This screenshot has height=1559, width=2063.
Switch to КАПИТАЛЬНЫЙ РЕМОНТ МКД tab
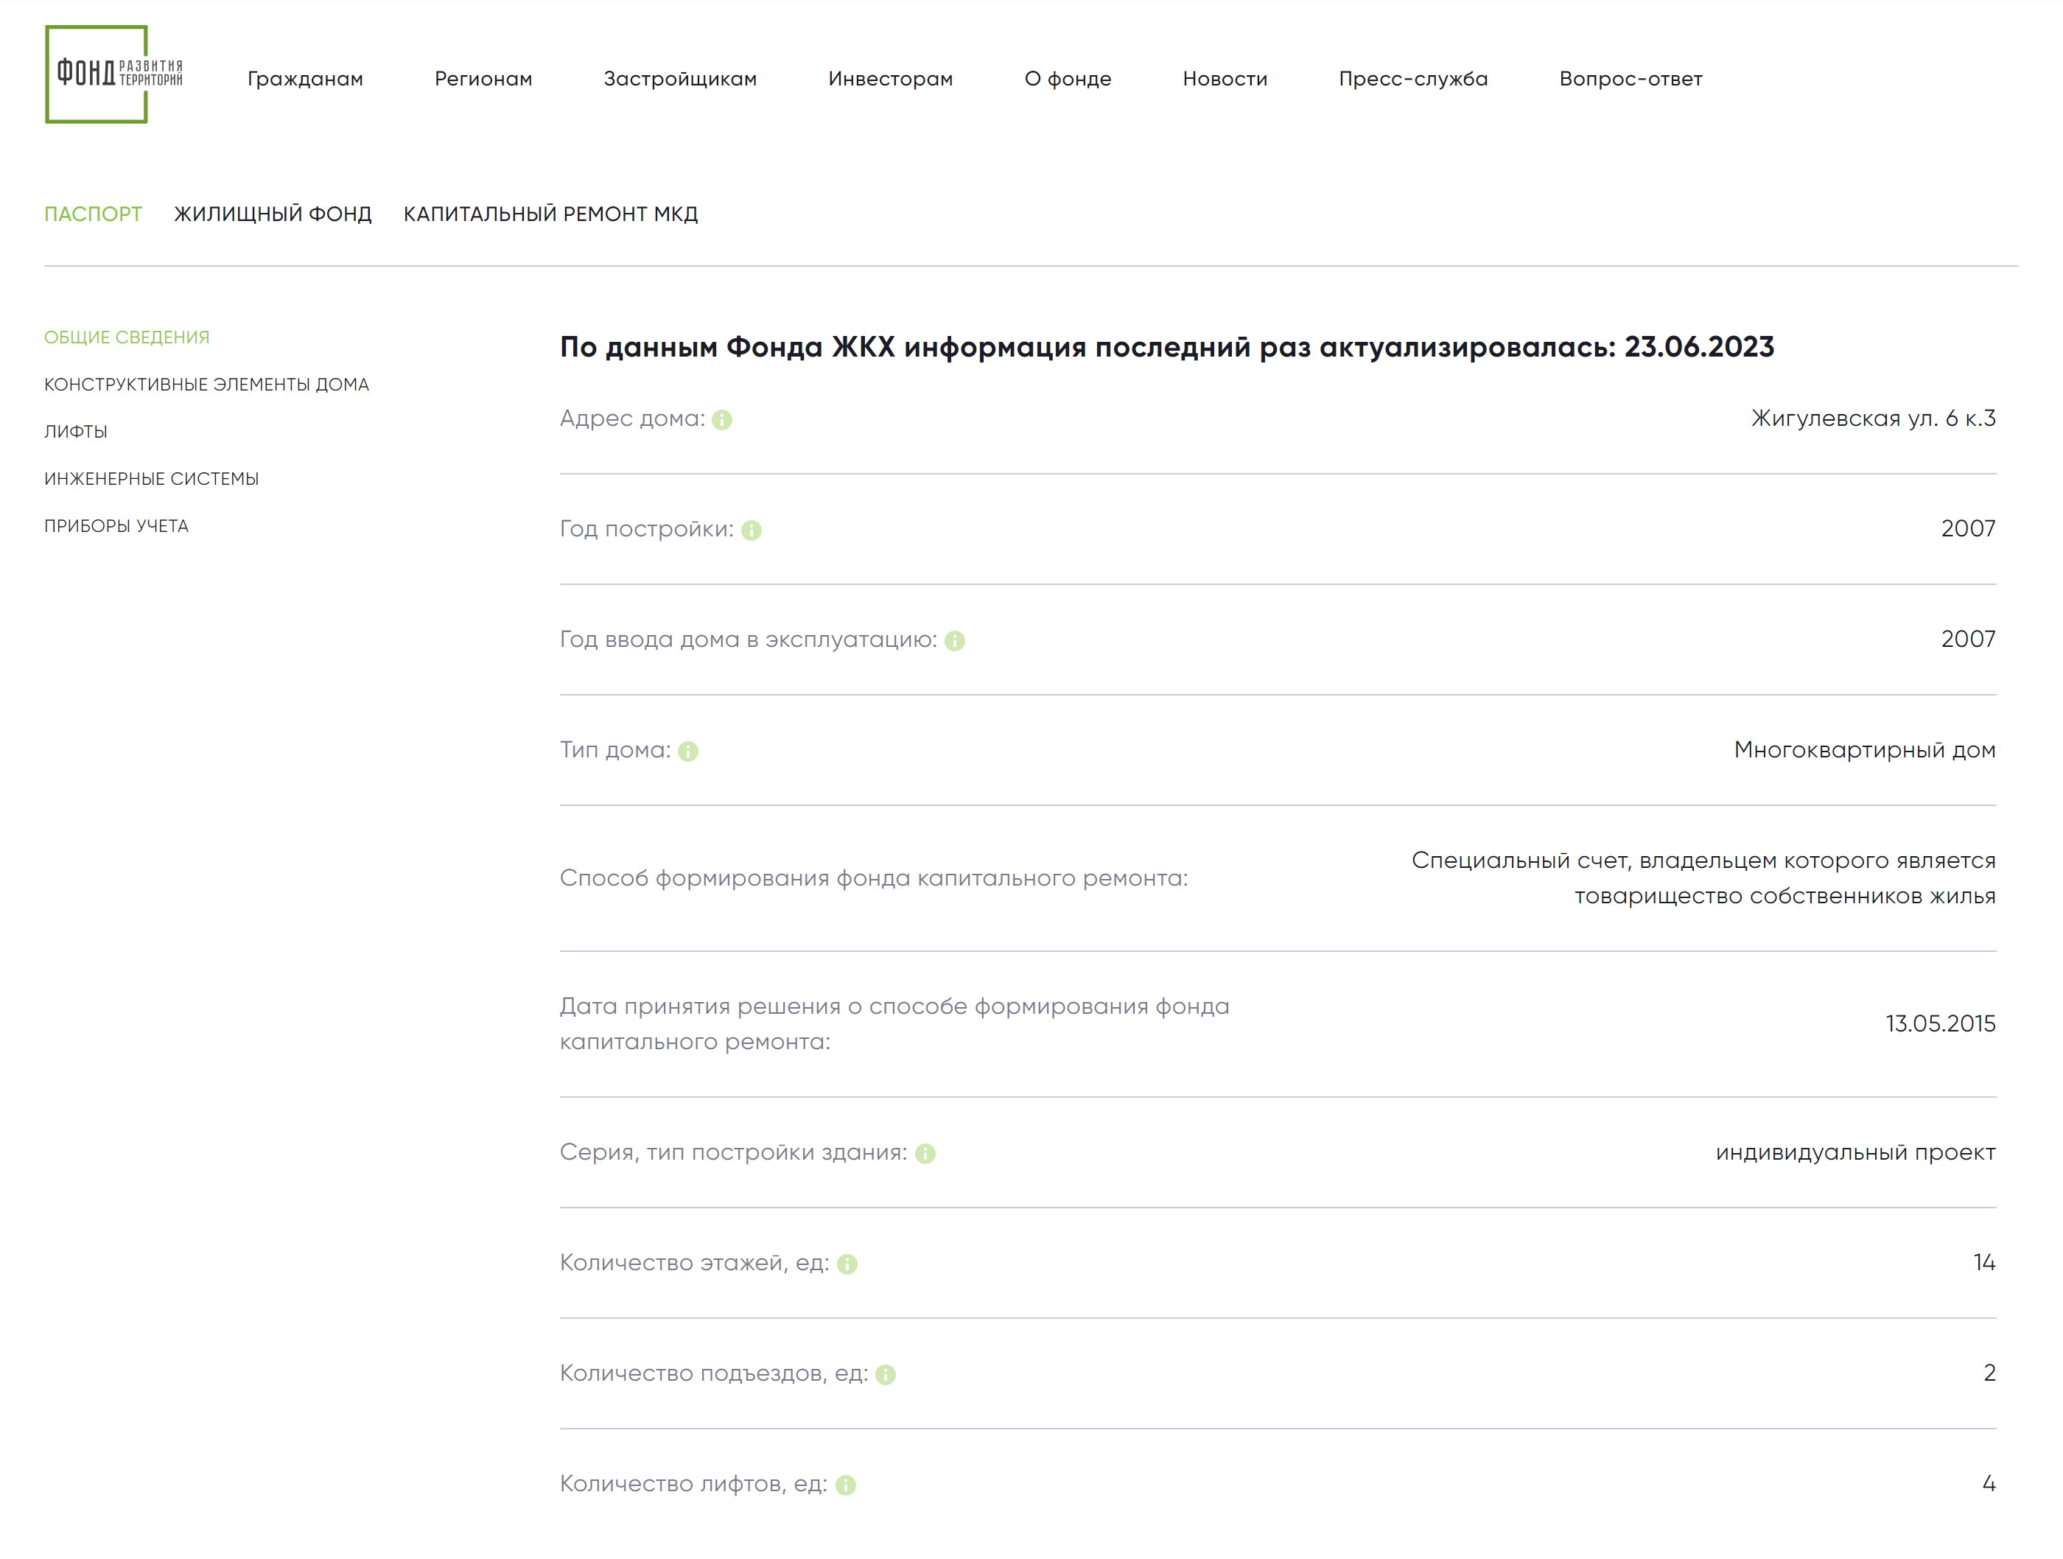click(x=550, y=214)
